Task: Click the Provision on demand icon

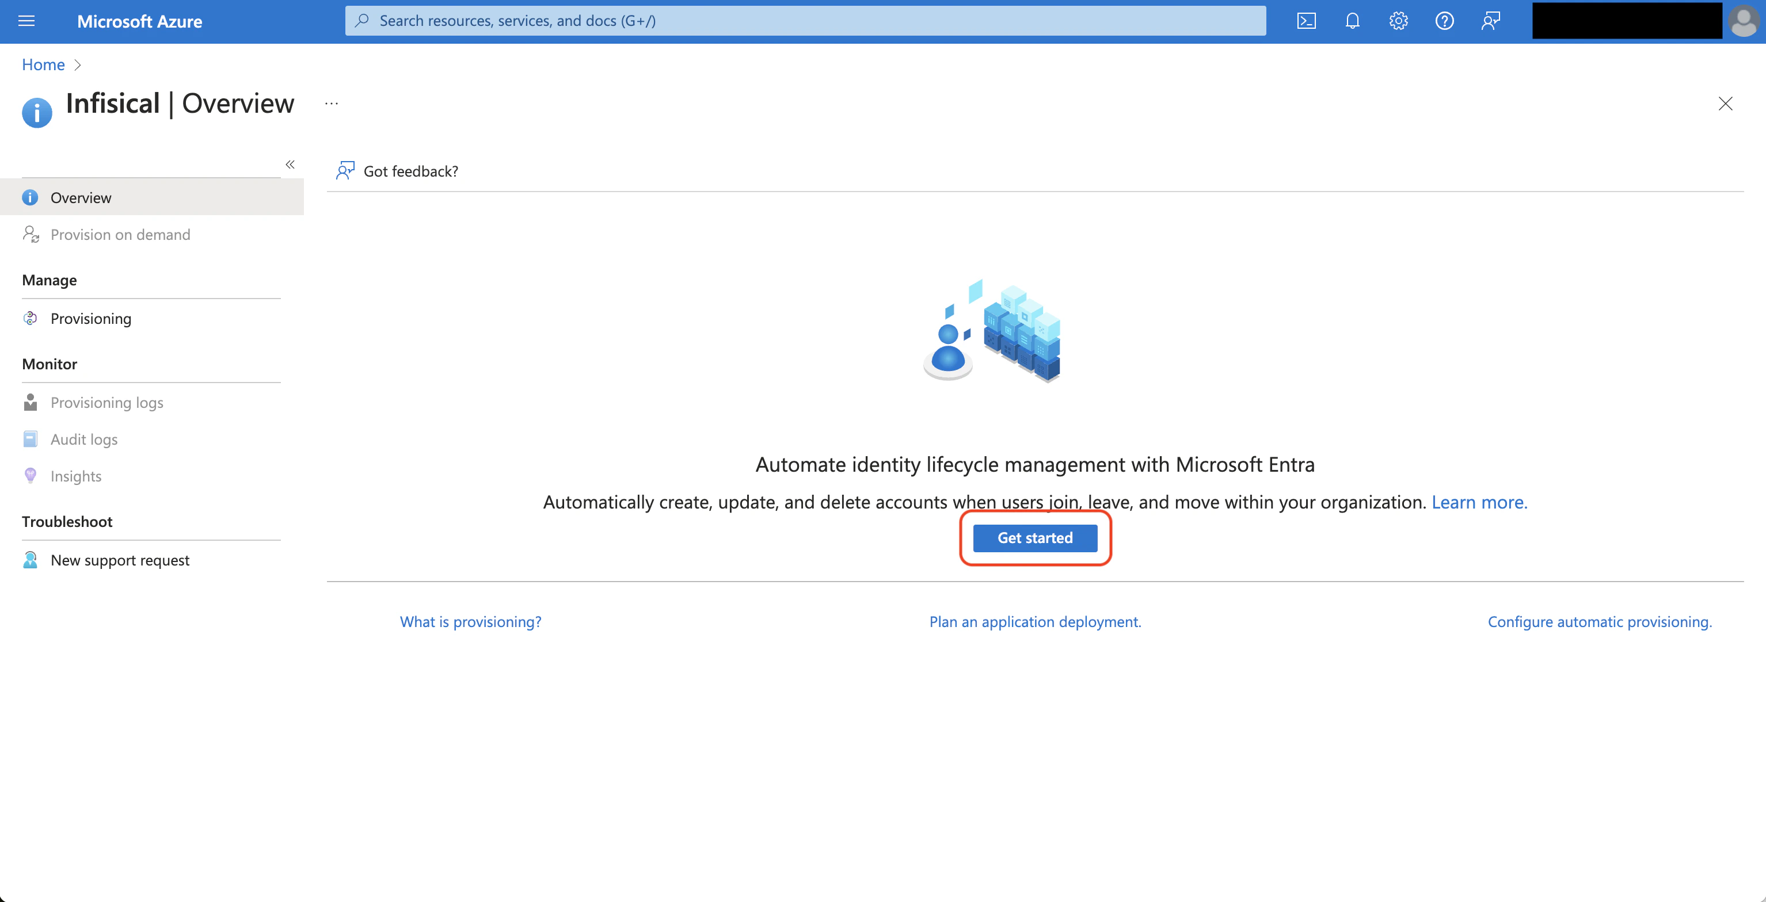Action: click(x=30, y=234)
